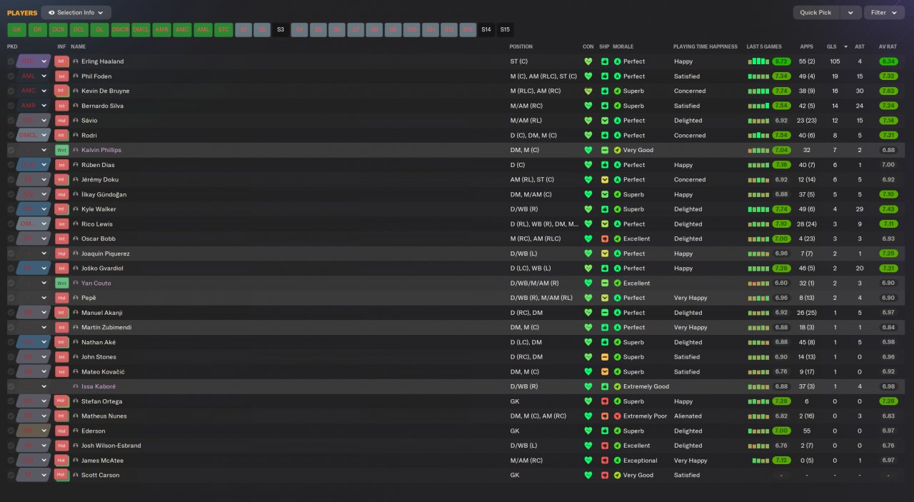Viewport: 914px width, 502px height.
Task: Click the person icon beside Rodri
Action: 76,135
